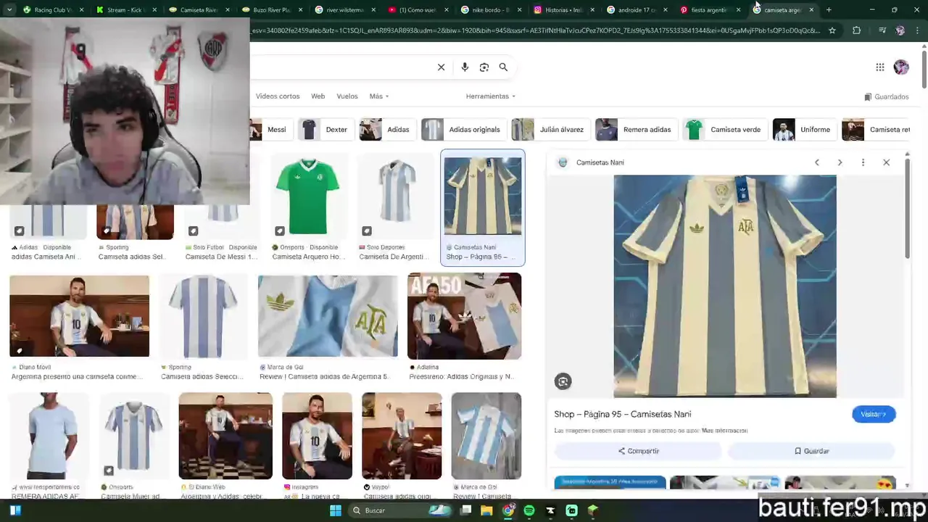Screen dimensions: 928x522
Task: Open File Explorer from taskbar
Action: [486, 510]
